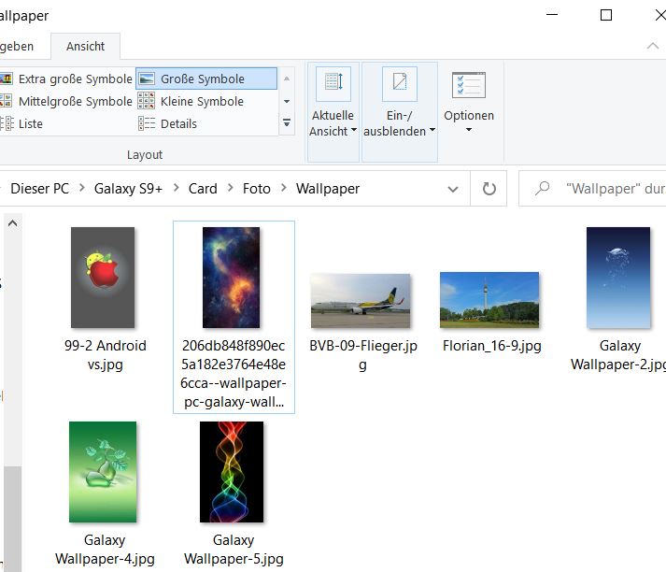Viewport: 666px width, 572px height.
Task: Navigate to Foto folder breadcrumb
Action: pyautogui.click(x=257, y=188)
